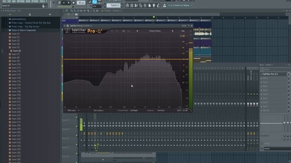291x163 pixels.
Task: Click the Playlist magnet snap icon
Action: [x=67, y=11]
